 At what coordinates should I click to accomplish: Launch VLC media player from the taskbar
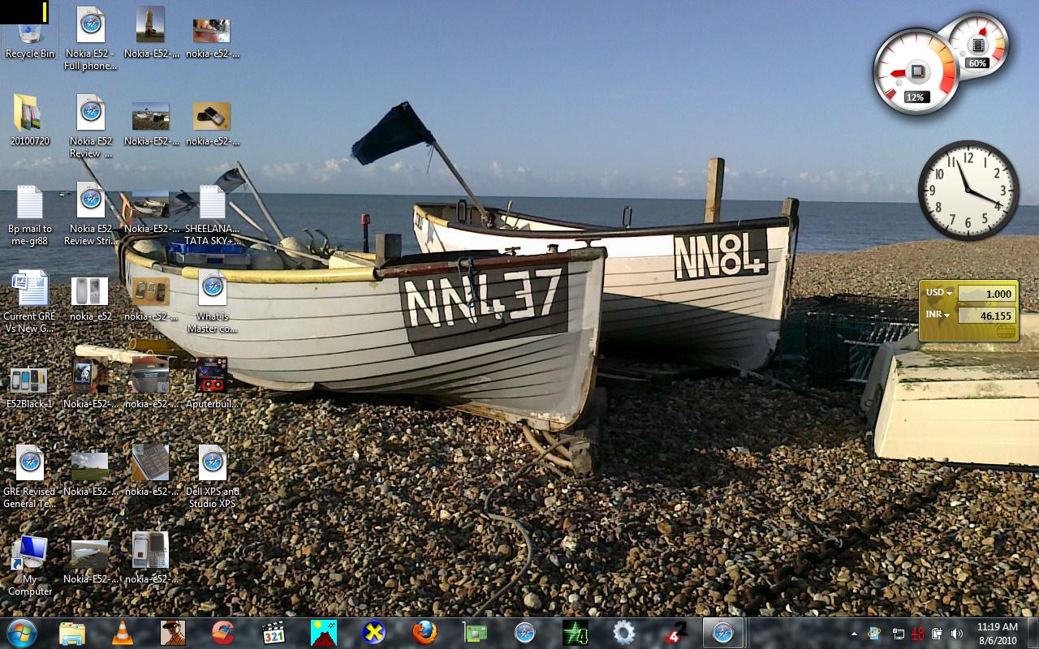coord(122,633)
